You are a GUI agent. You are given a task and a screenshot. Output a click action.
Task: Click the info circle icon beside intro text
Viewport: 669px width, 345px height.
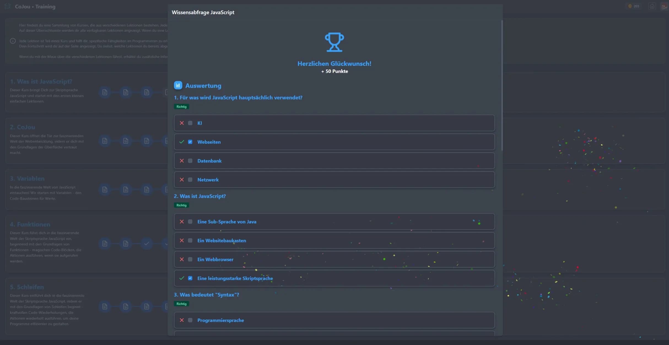point(13,41)
